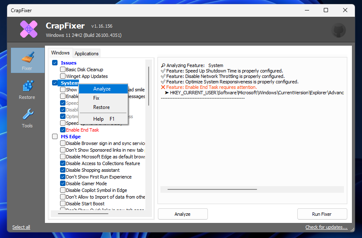Screen dimensions: 362x238
Task: Toggle the Basic Disk Cleanup checkbox
Action: (63, 70)
